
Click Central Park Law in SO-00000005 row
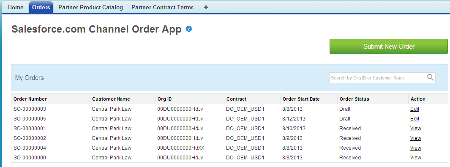click(x=112, y=118)
